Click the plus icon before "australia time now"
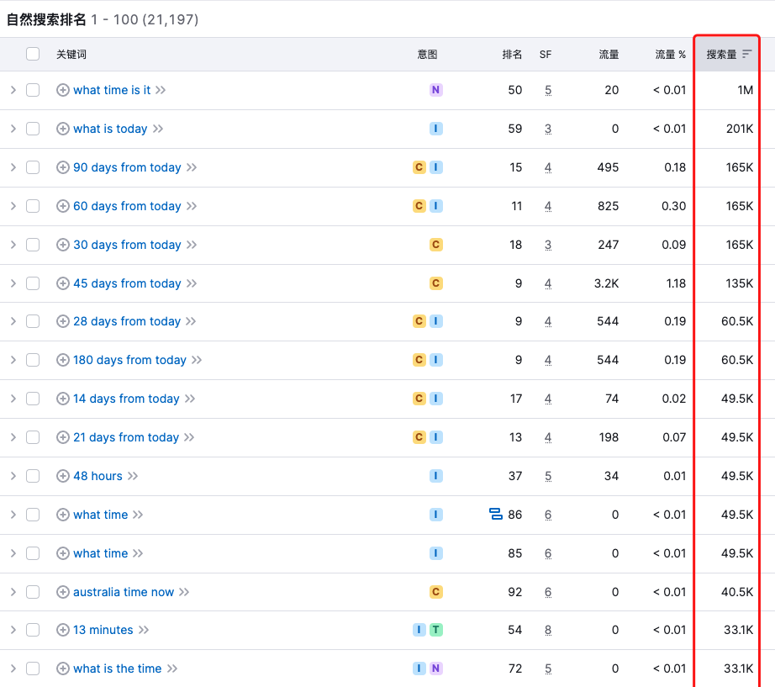 click(x=62, y=591)
